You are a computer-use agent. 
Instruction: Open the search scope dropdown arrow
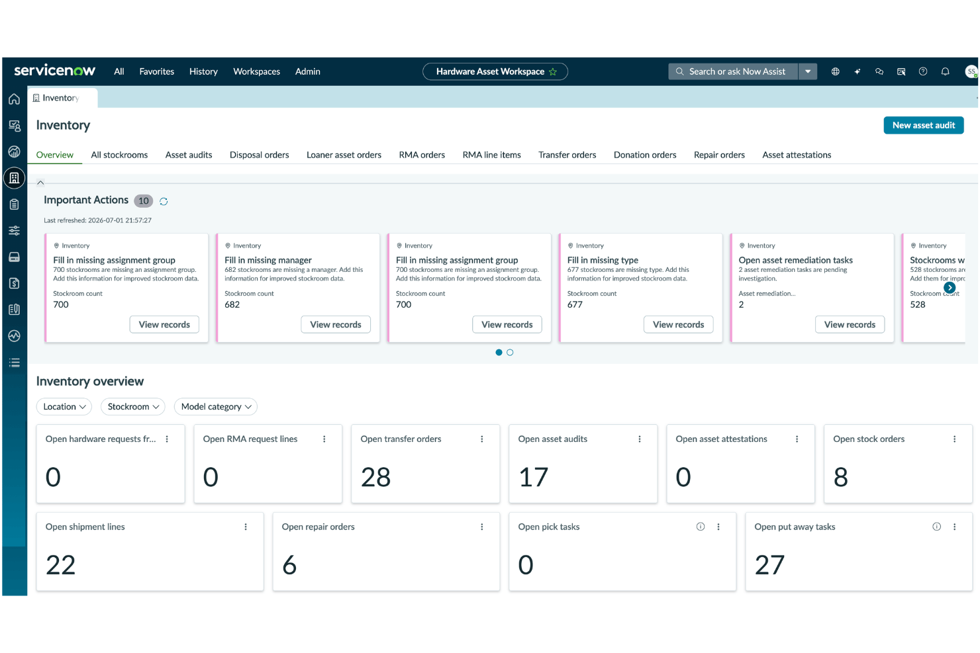[808, 71]
